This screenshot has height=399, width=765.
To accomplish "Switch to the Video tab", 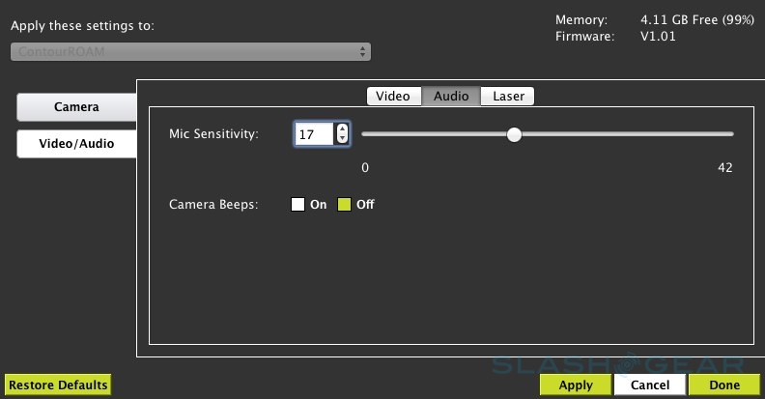I will click(x=393, y=96).
